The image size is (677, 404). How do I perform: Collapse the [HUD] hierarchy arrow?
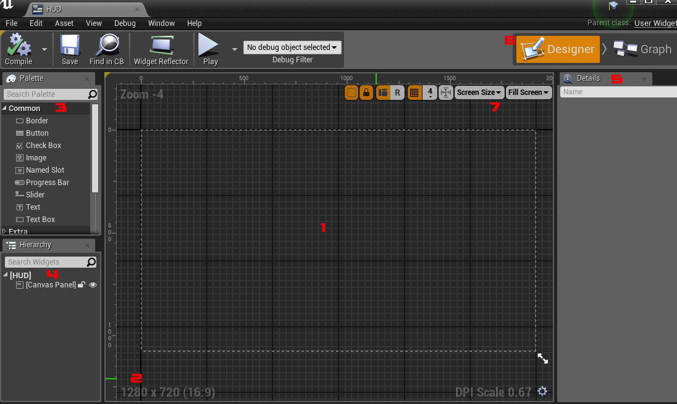point(6,274)
